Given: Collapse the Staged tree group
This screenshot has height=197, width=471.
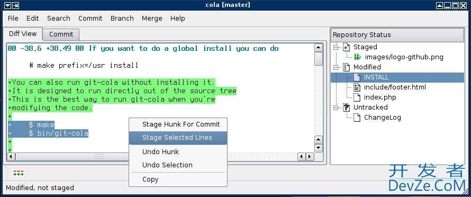Looking at the screenshot, I should (336, 47).
